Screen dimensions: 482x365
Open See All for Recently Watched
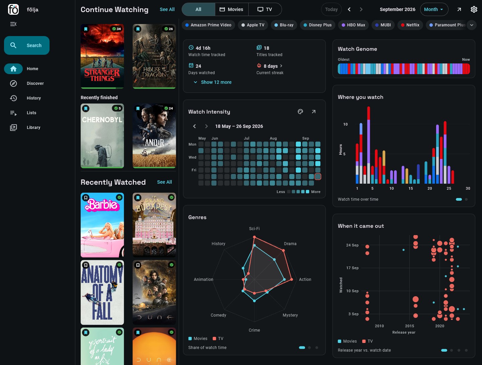[164, 182]
